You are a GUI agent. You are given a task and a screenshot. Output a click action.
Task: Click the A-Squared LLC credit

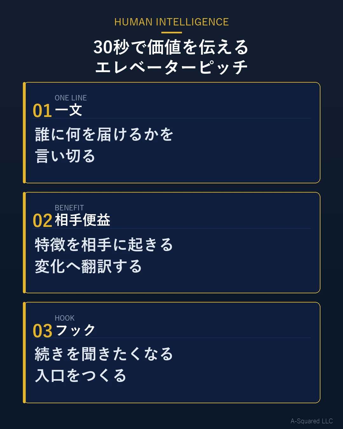point(312,421)
